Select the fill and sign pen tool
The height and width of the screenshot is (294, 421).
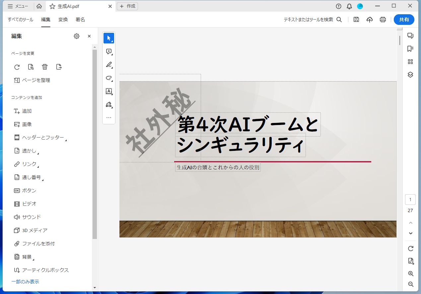click(x=109, y=104)
